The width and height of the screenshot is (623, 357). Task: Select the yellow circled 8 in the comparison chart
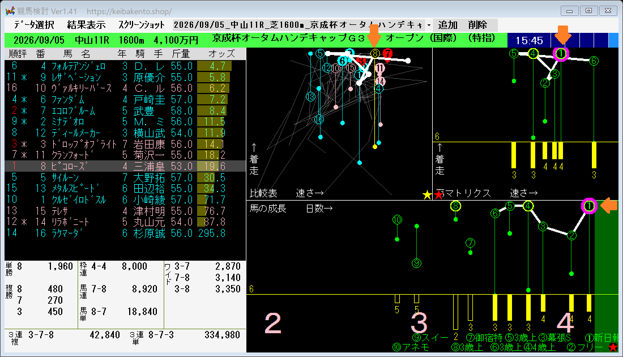coord(375,53)
